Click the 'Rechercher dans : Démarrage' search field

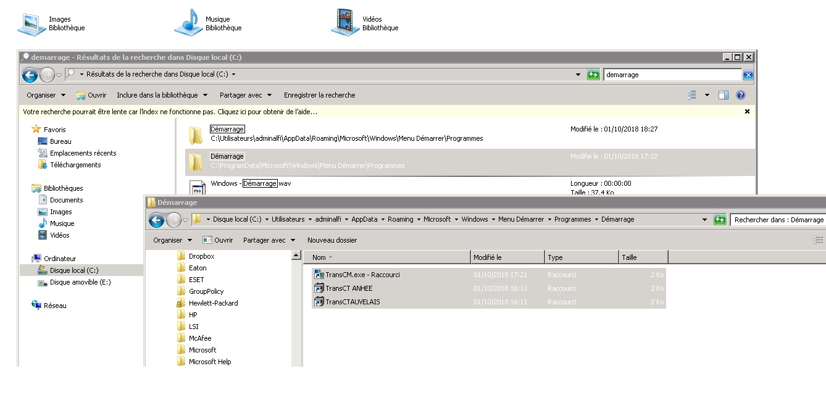pos(778,220)
